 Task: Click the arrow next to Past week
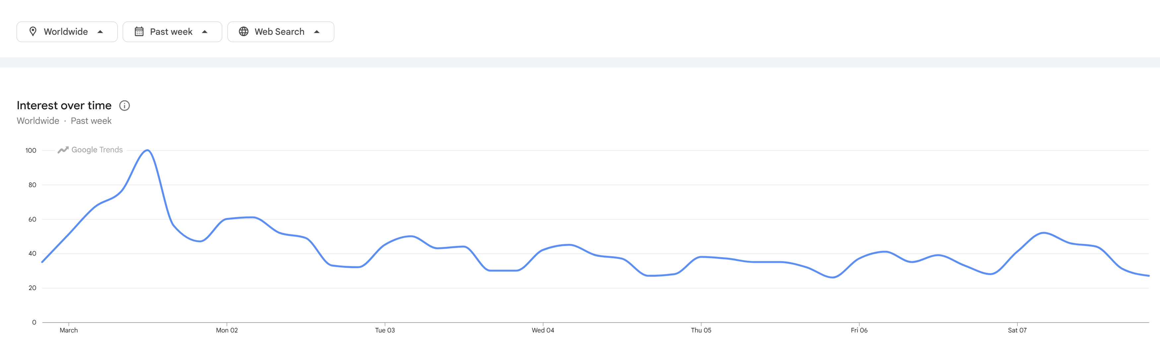[205, 32]
